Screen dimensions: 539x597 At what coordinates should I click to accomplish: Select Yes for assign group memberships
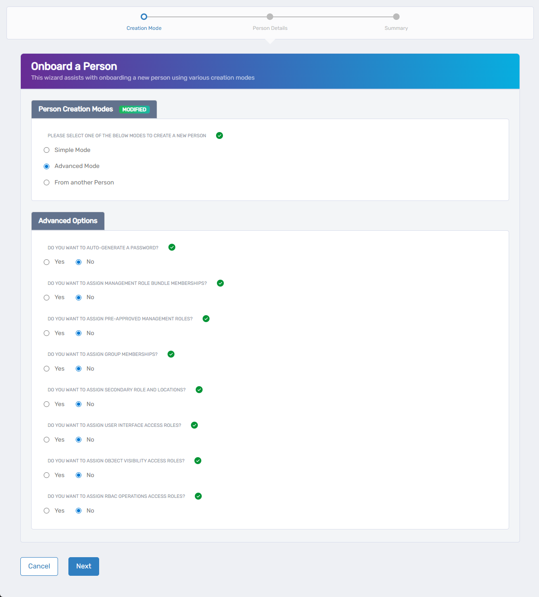coord(46,368)
